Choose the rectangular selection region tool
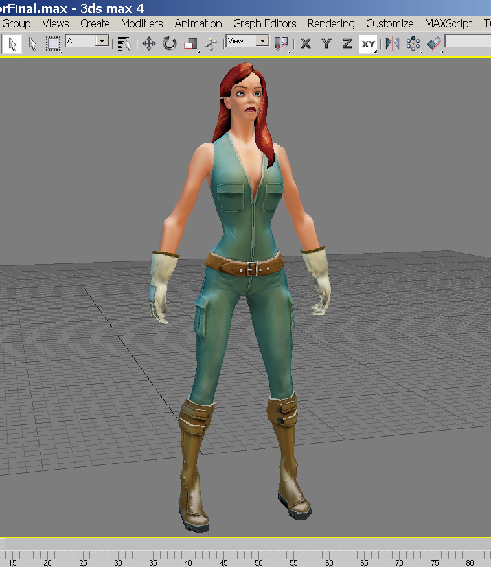Screen dimensions: 491x567 pos(53,43)
